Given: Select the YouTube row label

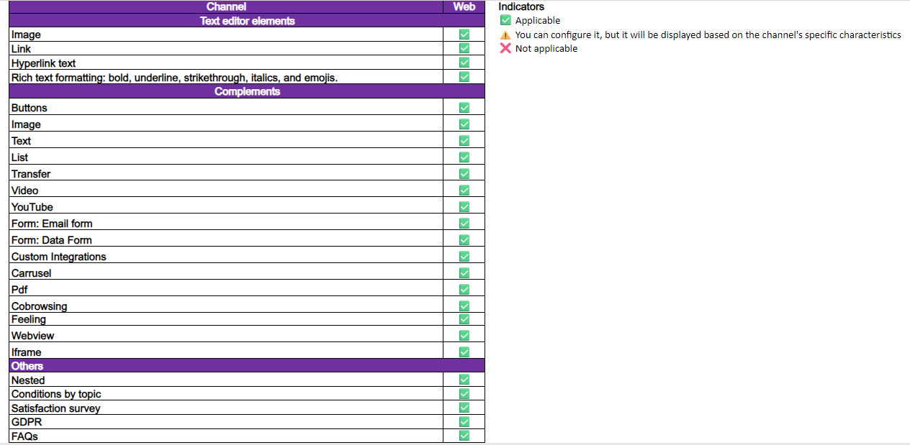Looking at the screenshot, I should [32, 207].
